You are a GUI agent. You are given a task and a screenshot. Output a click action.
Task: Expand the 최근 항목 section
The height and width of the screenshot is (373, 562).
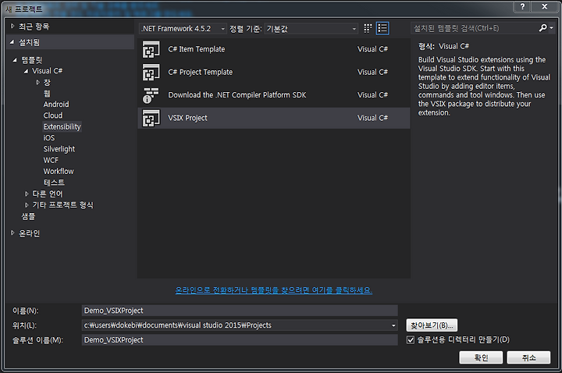click(x=12, y=27)
